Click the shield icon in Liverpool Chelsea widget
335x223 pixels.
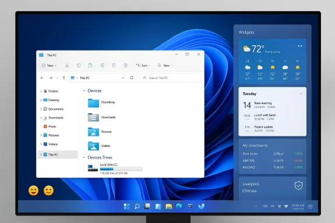coord(298,185)
